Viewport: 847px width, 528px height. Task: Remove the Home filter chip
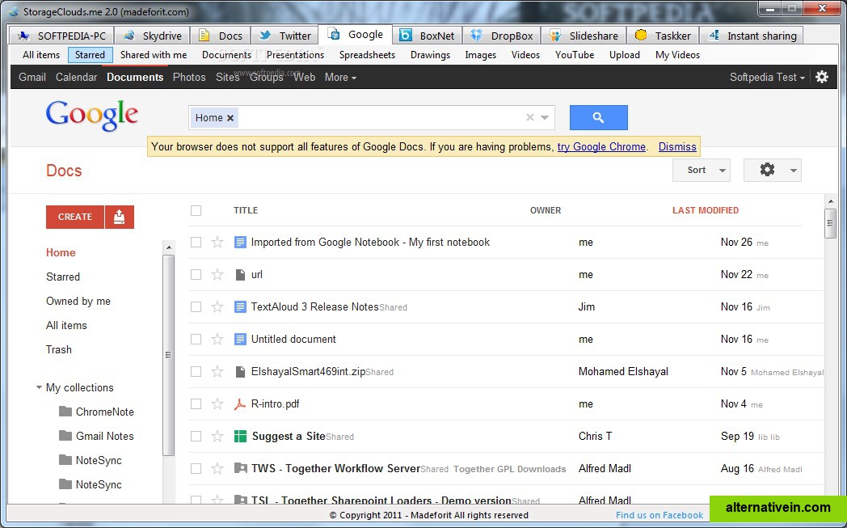(230, 118)
